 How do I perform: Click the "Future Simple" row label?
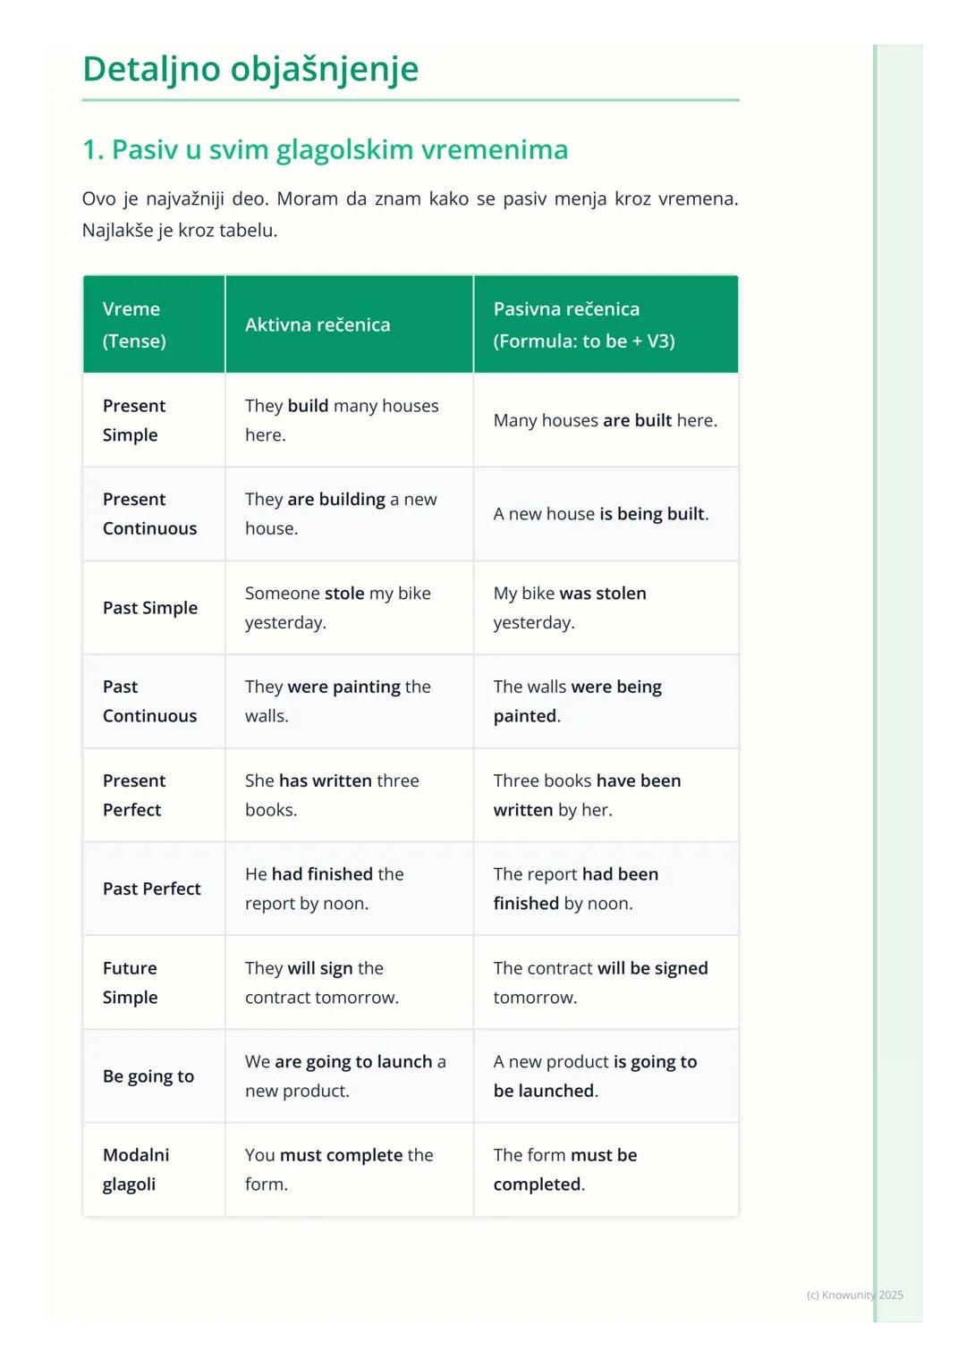tap(131, 982)
